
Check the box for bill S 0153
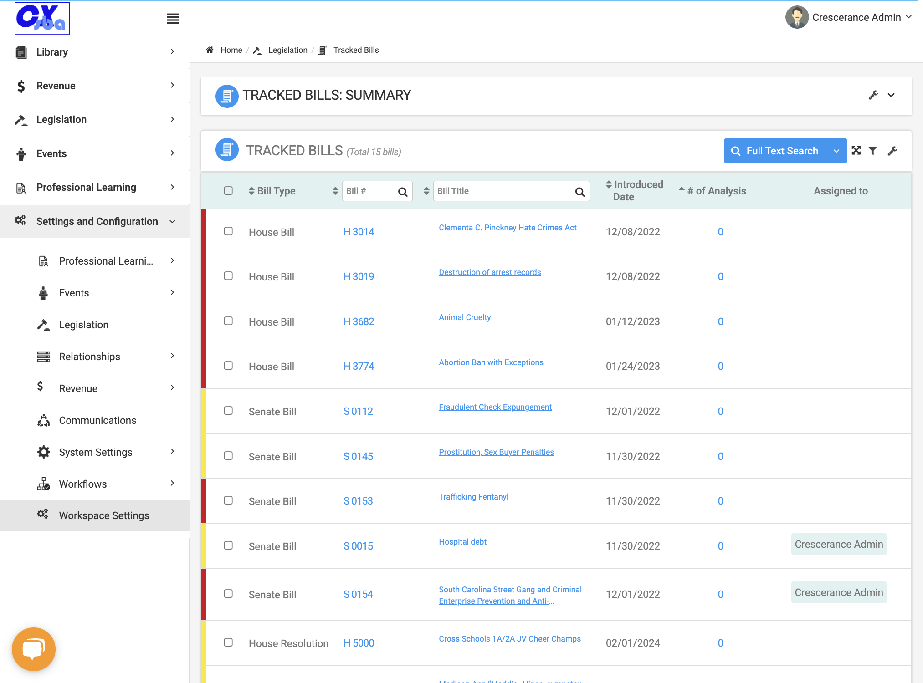[228, 500]
